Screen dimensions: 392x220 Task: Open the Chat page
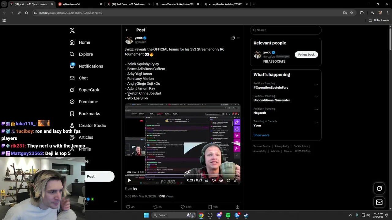point(79,78)
